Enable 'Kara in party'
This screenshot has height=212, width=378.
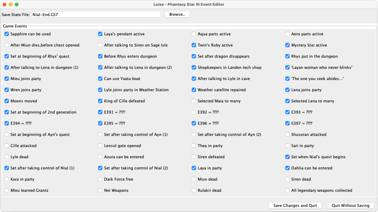pos(7,179)
